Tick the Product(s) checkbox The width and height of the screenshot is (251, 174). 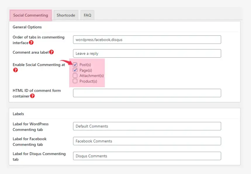click(75, 81)
